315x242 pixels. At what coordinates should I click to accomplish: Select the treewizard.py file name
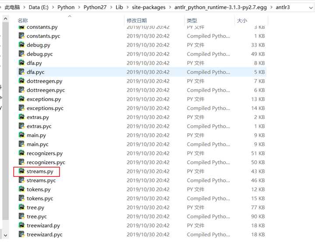(43, 225)
